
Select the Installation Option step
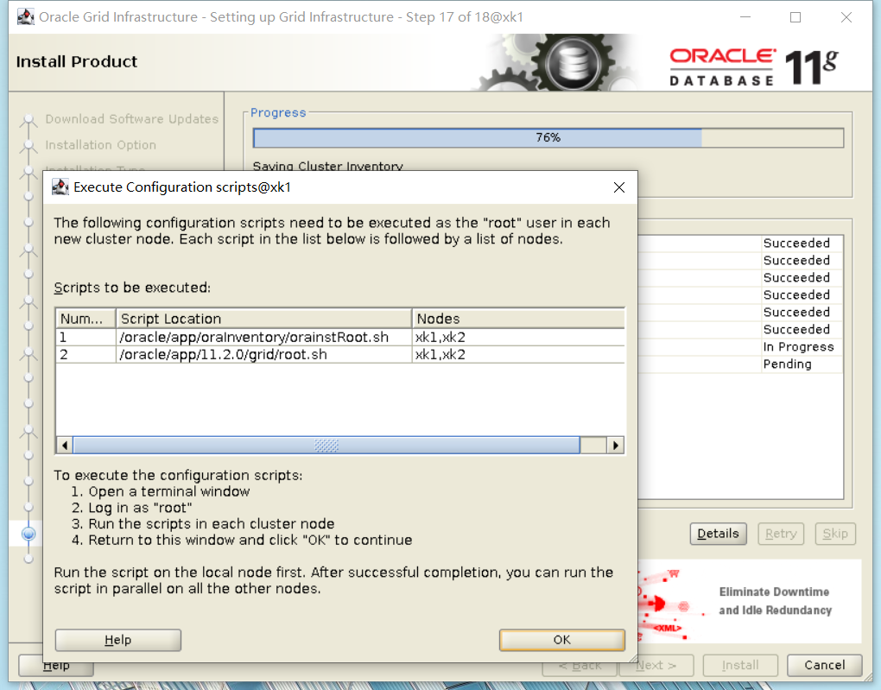(x=100, y=145)
